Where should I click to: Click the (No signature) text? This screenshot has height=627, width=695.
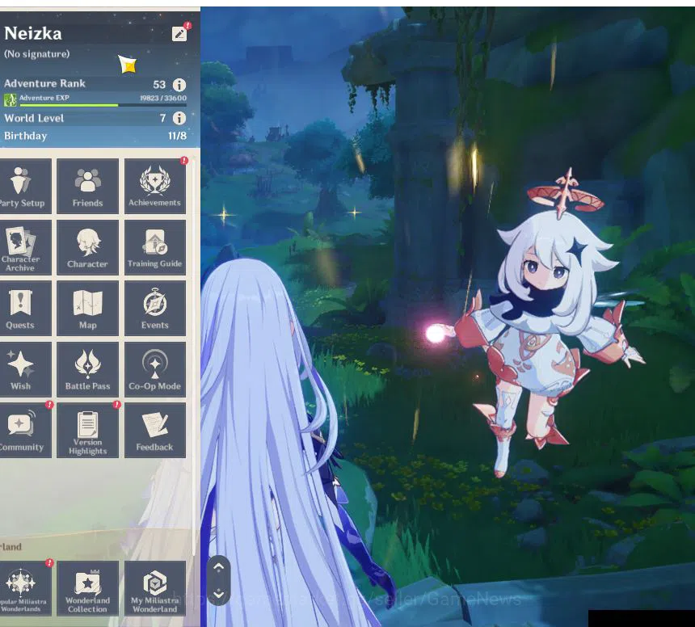click(x=37, y=54)
